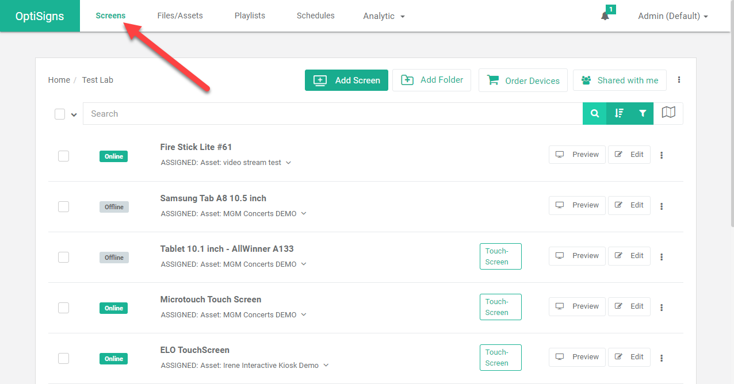This screenshot has height=384, width=734.
Task: Click Online badge for Fire Stick Lite
Action: point(114,156)
